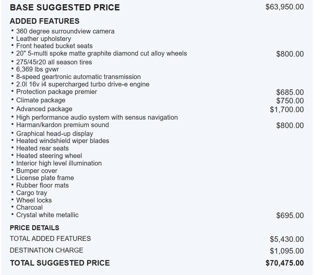
Task: Click the Protection package premier entry
Action: (x=57, y=92)
